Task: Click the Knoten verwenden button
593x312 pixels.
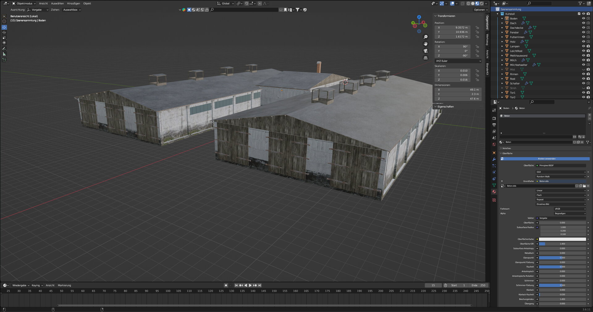Action: point(546,159)
